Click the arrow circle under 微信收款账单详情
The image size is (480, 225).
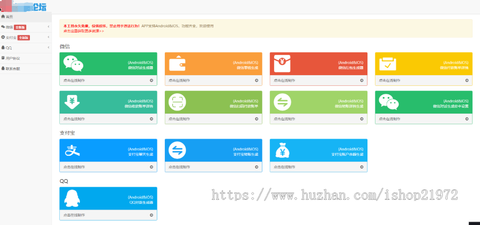pyautogui.click(x=151, y=119)
